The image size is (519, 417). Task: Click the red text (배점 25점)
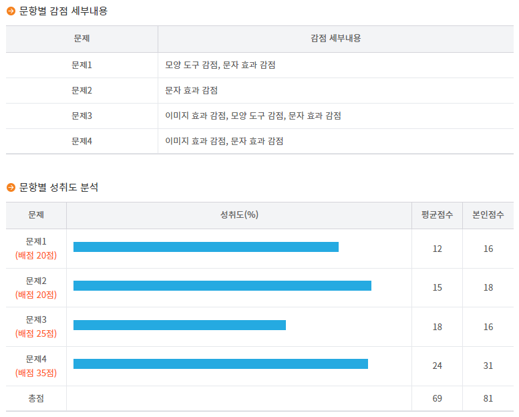[36, 333]
